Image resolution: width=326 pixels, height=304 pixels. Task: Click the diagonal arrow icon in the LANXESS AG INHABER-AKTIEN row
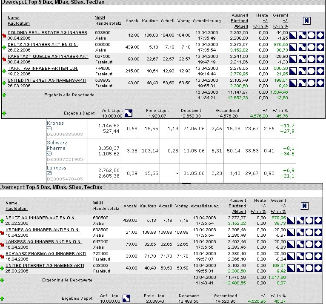click(x=300, y=244)
